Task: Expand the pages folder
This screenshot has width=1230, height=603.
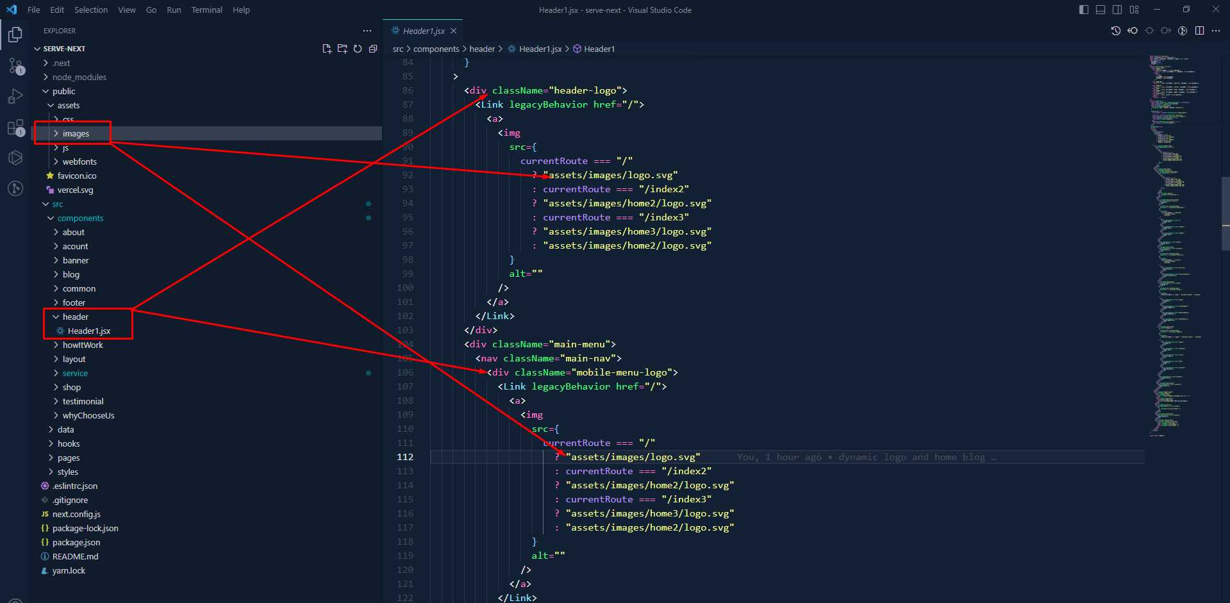Action: pos(206,458)
